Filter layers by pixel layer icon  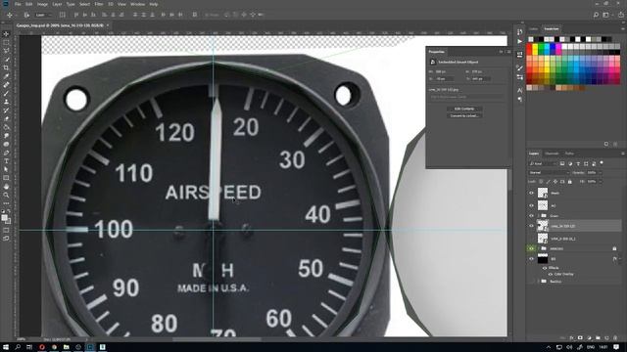[562, 163]
